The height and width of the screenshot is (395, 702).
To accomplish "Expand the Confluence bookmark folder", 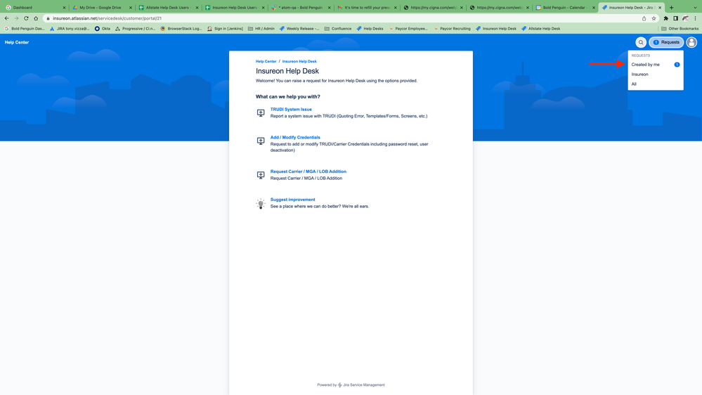I will click(x=337, y=29).
